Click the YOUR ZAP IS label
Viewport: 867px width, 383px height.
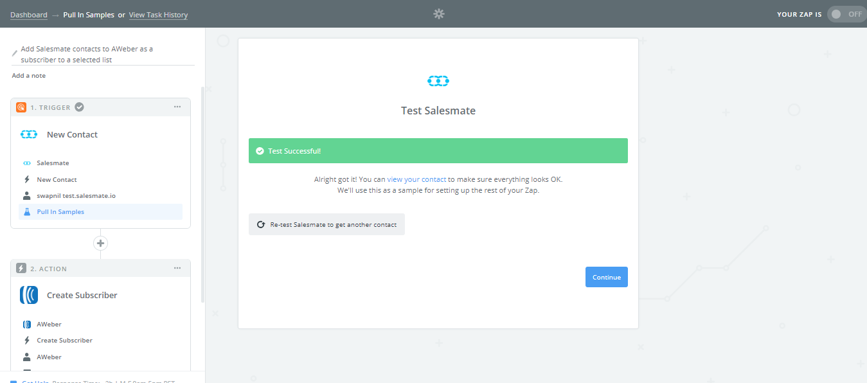(x=800, y=14)
